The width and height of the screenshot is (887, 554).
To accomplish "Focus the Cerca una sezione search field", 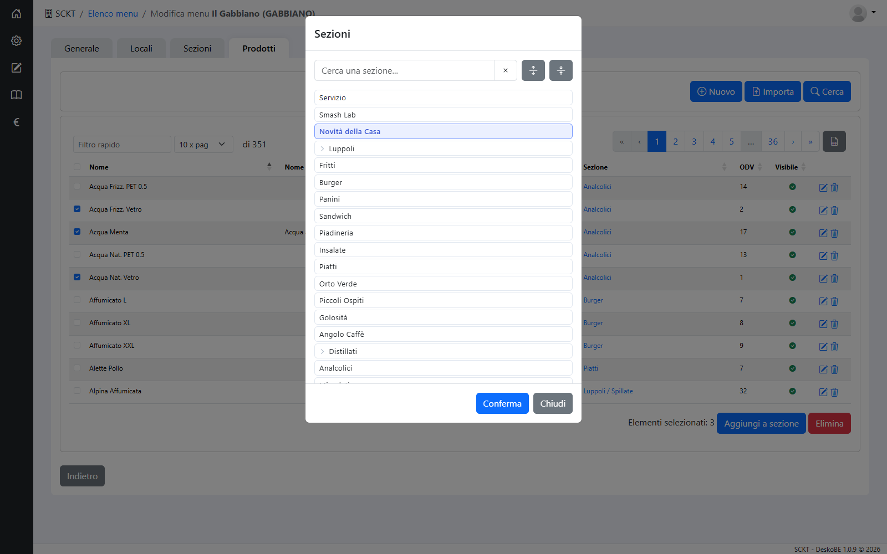I will click(x=404, y=70).
